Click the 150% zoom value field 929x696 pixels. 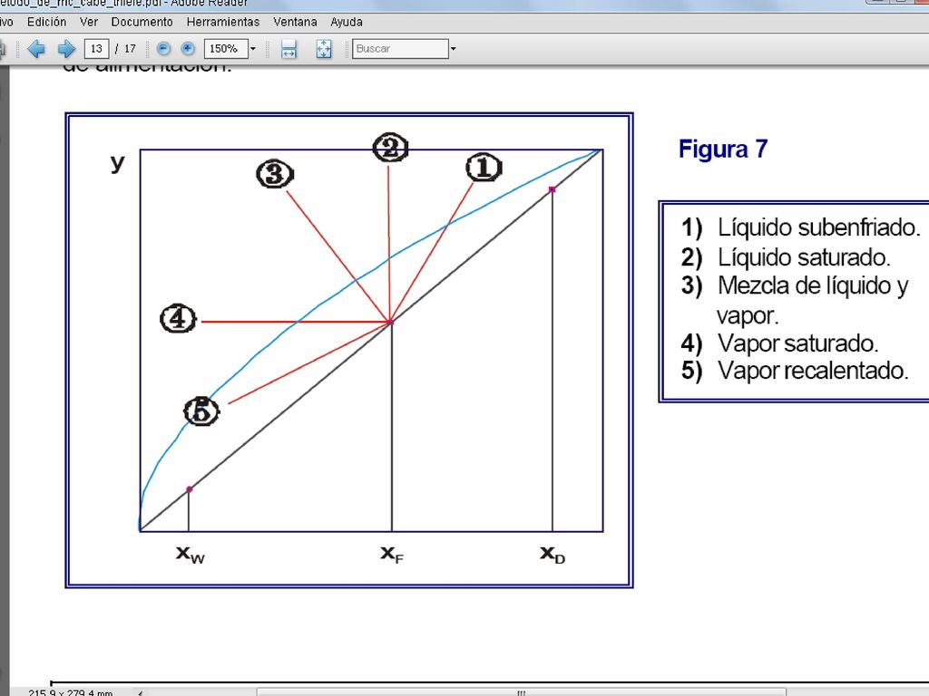[x=226, y=49]
